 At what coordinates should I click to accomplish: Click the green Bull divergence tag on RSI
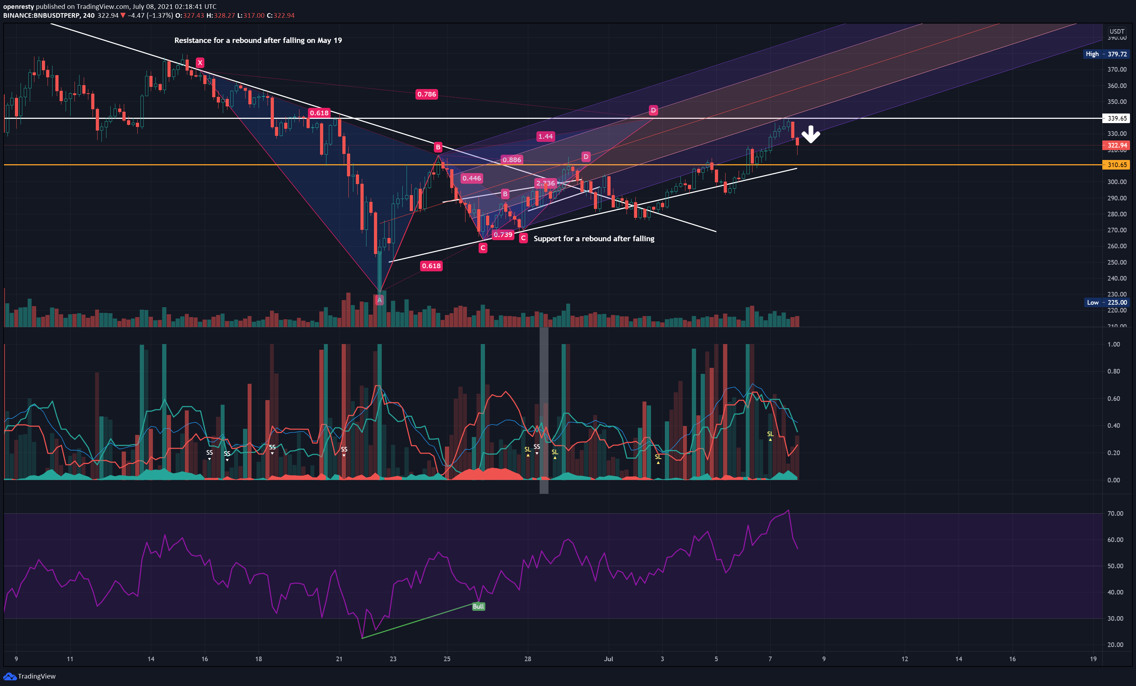[478, 606]
